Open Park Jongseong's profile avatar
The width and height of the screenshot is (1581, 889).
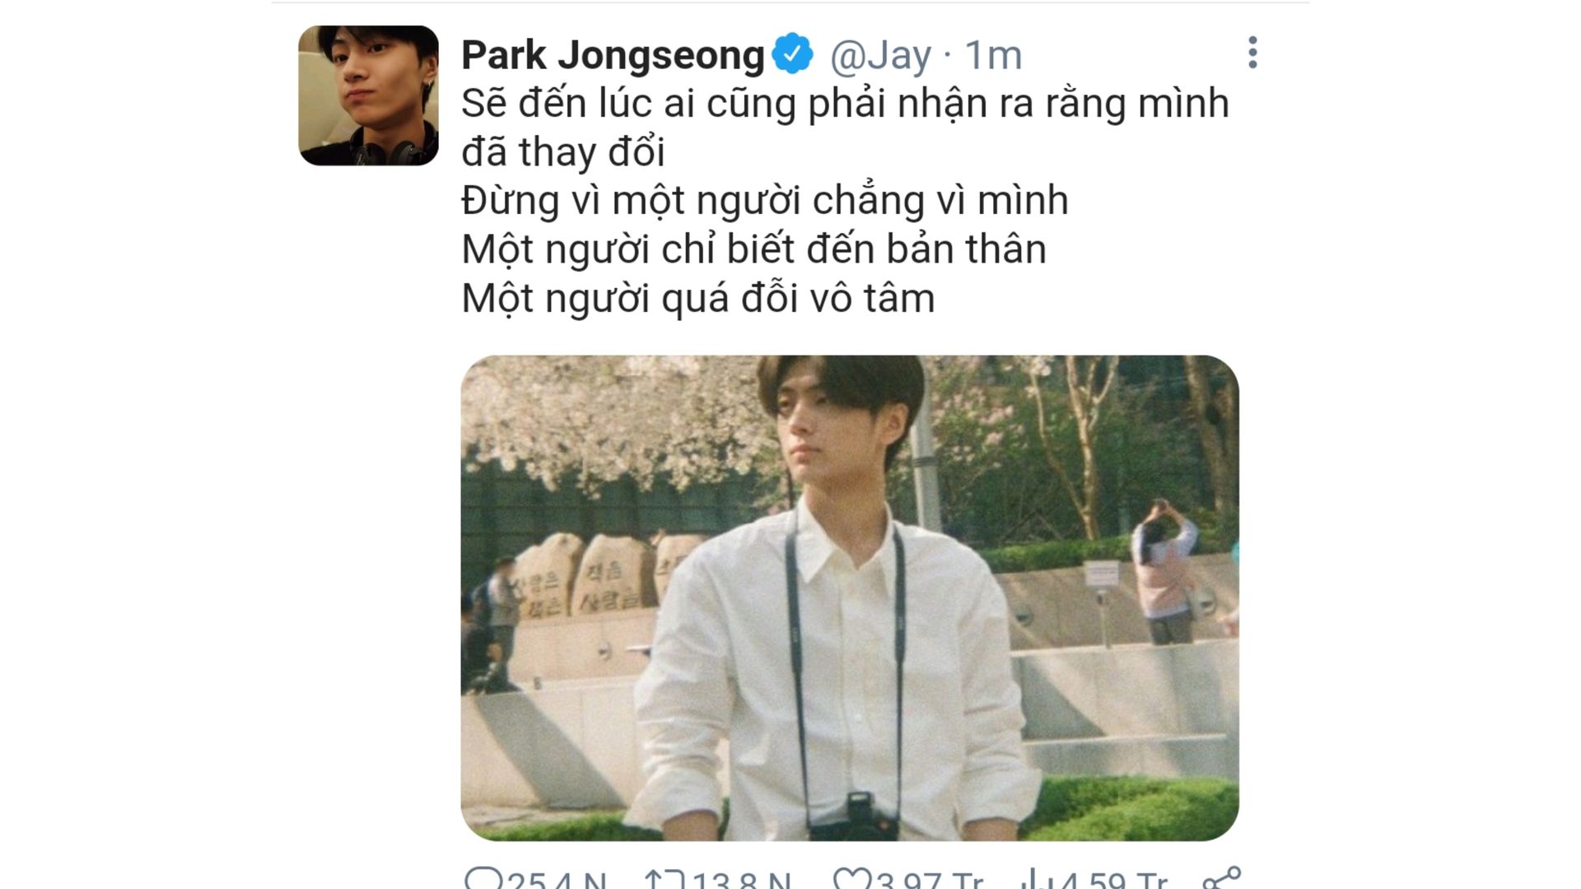point(368,95)
